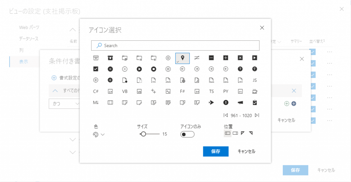Set icon position to top-left corner
The width and height of the screenshot is (351, 182).
tap(243, 133)
